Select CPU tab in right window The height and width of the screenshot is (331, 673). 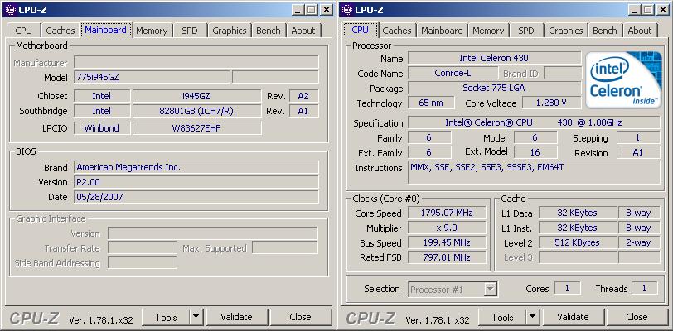tap(360, 30)
